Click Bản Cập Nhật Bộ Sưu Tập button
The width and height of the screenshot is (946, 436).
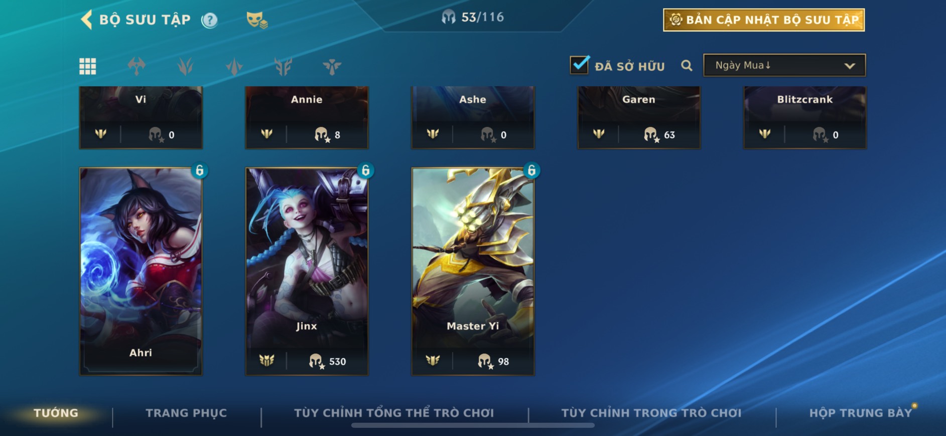[x=764, y=20]
